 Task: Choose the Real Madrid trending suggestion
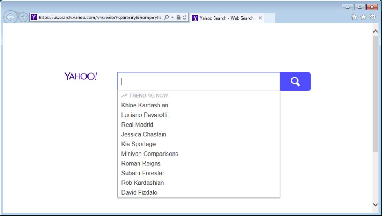pos(137,125)
